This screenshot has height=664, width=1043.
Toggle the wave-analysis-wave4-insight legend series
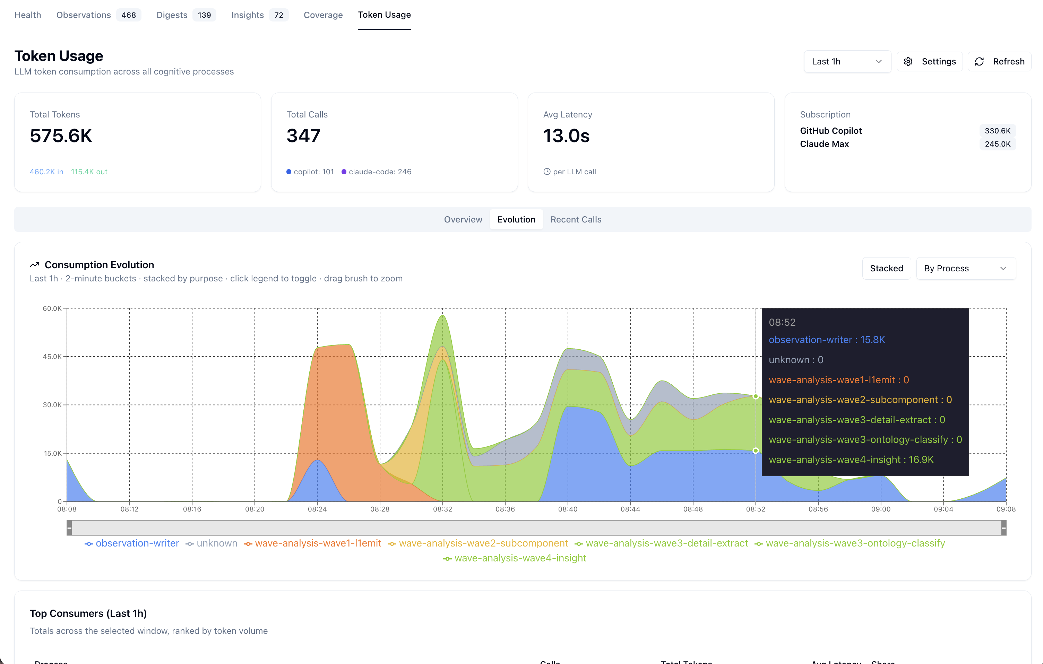point(515,558)
